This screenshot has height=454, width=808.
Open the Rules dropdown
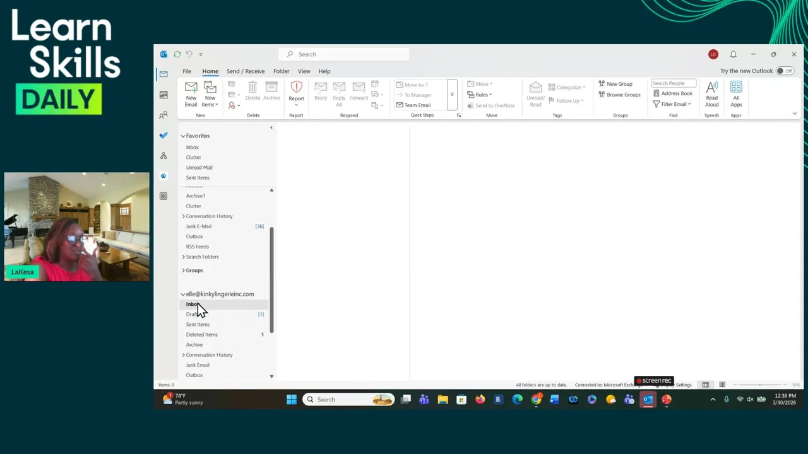(479, 95)
